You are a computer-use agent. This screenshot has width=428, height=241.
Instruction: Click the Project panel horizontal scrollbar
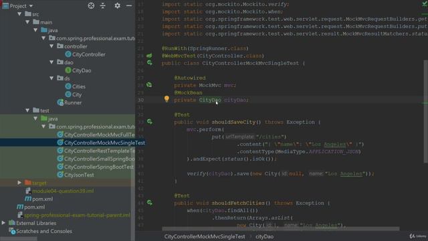coord(19,239)
